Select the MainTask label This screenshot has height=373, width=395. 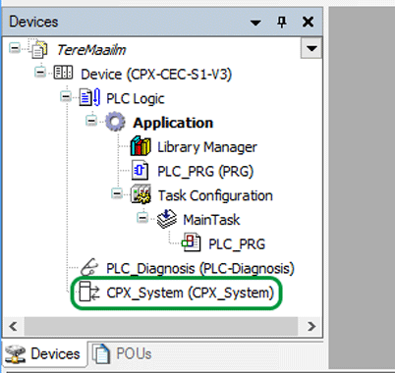click(x=211, y=220)
